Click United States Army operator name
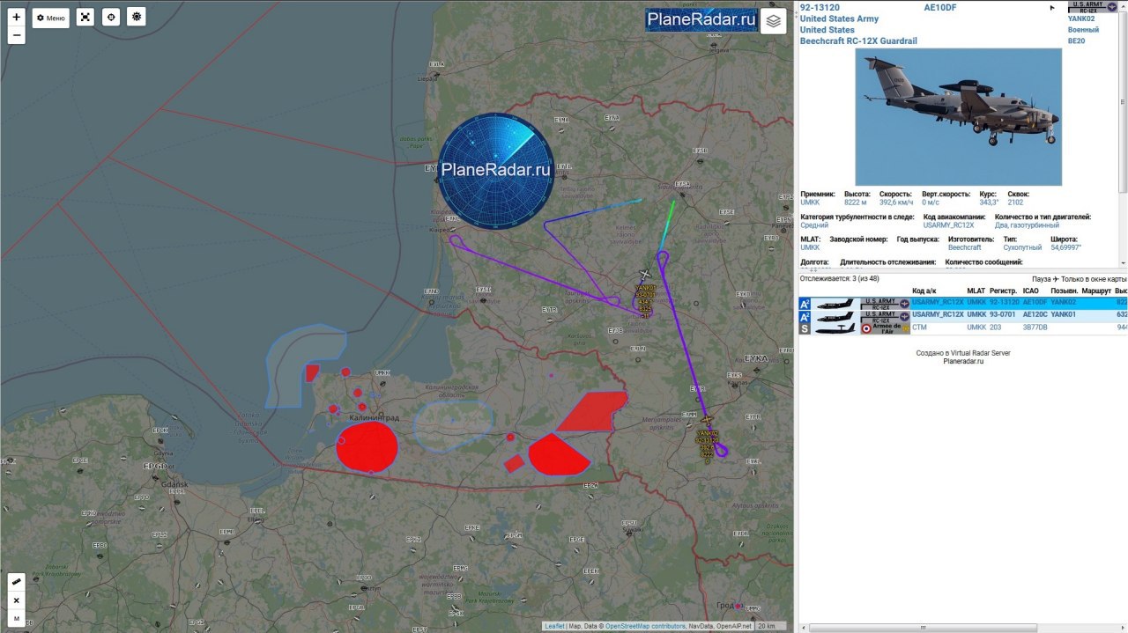This screenshot has height=633, width=1128. pos(839,18)
